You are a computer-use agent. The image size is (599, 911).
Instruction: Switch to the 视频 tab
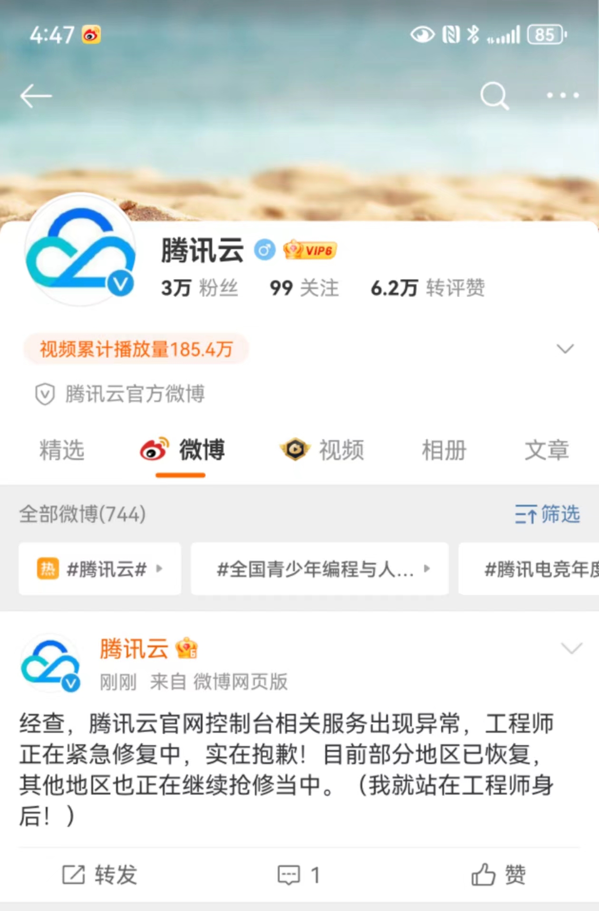pyautogui.click(x=322, y=450)
